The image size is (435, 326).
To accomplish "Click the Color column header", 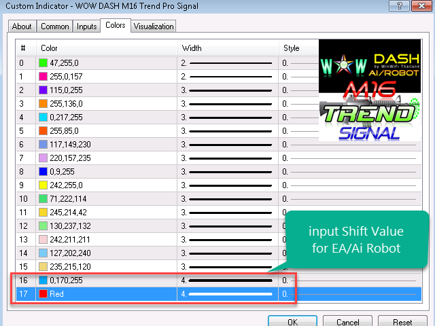I will point(107,48).
